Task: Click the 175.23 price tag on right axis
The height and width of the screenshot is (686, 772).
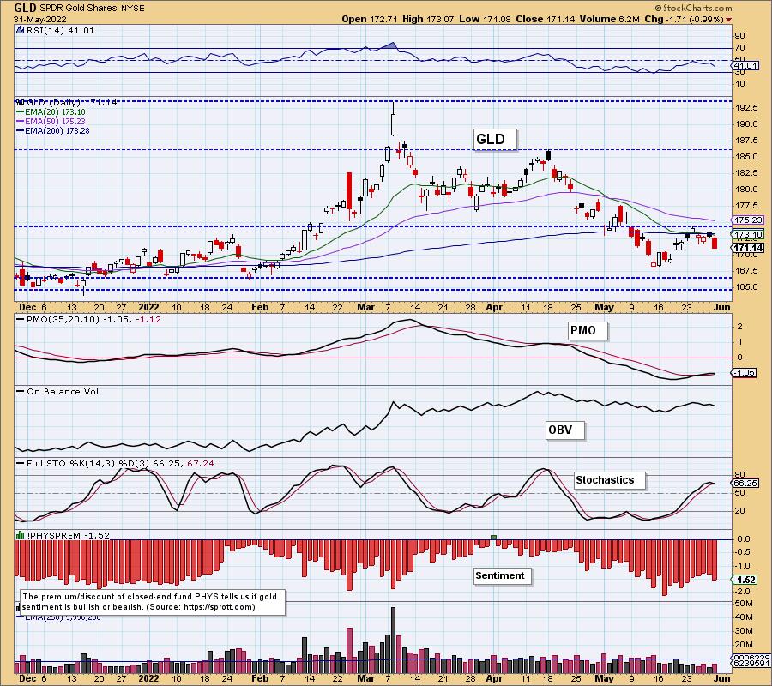Action: click(748, 220)
